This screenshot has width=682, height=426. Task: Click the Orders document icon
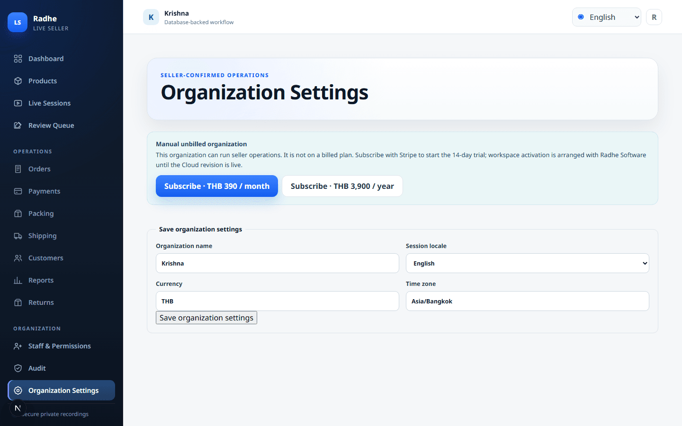click(18, 169)
